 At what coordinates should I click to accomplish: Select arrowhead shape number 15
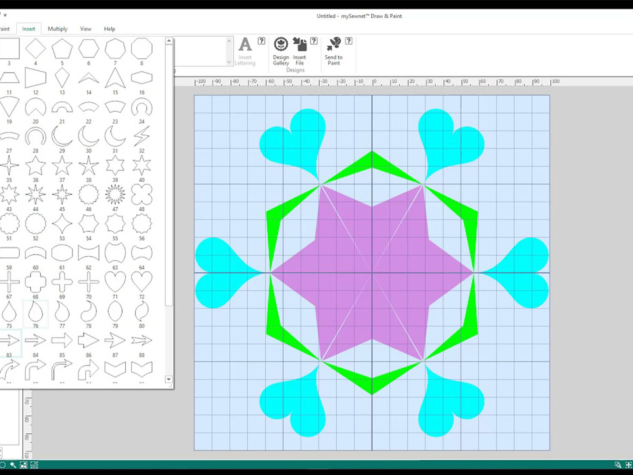[115, 78]
